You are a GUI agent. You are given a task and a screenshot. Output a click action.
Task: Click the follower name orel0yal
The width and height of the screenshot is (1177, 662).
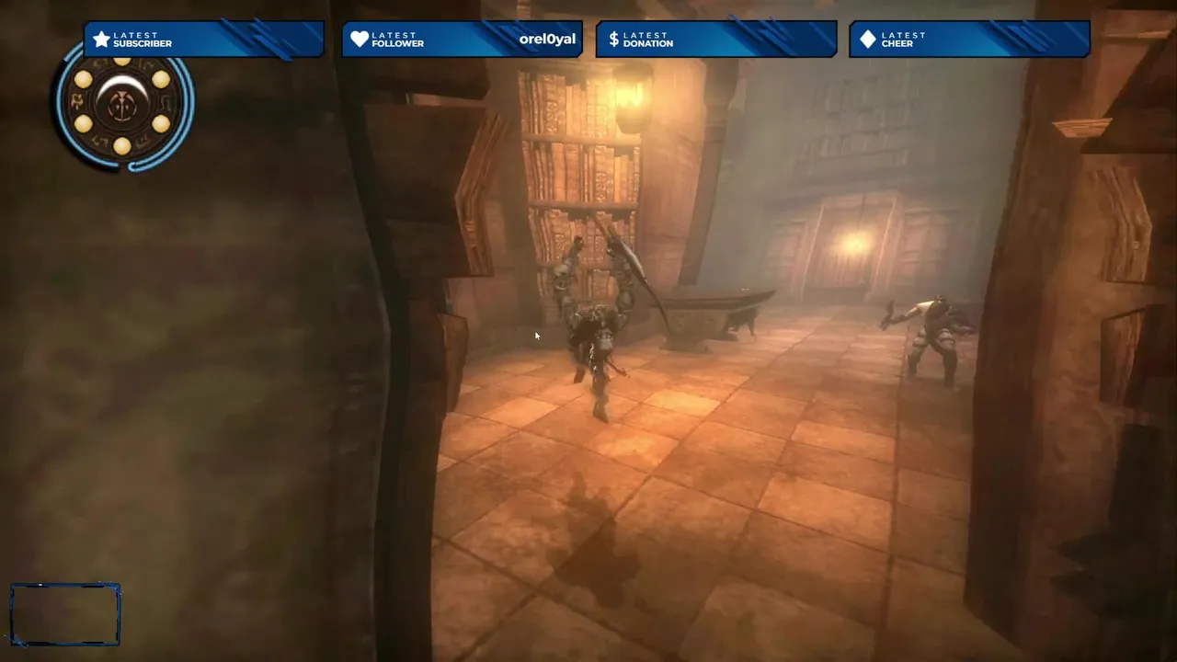(547, 39)
